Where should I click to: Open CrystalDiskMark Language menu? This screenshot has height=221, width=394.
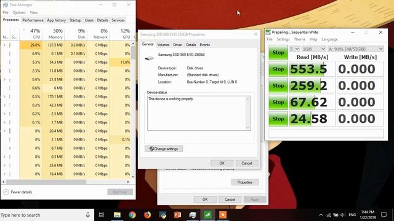point(329,39)
